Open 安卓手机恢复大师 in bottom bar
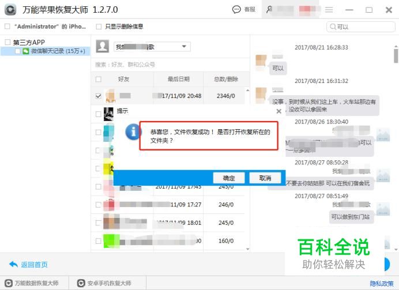 [109, 283]
